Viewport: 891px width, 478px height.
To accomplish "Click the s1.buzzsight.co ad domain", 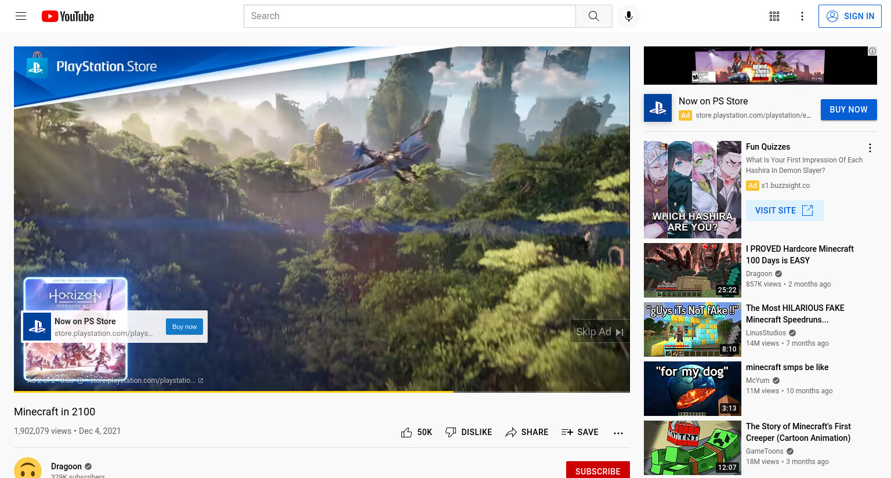I will (x=785, y=186).
